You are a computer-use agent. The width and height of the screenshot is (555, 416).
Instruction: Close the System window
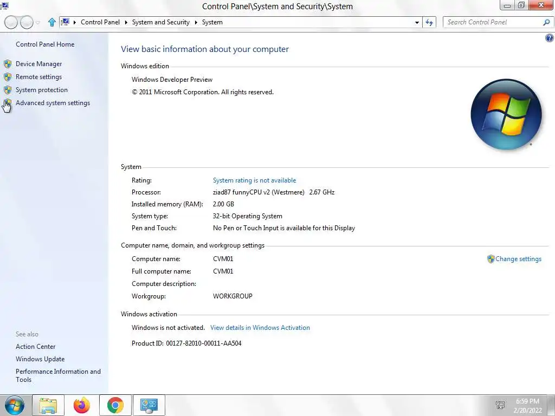[541, 5]
